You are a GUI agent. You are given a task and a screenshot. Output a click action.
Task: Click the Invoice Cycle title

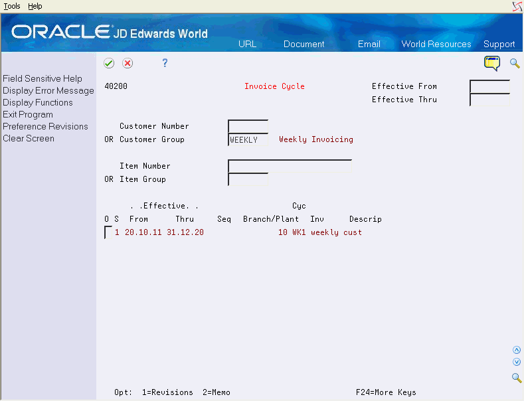pyautogui.click(x=274, y=86)
